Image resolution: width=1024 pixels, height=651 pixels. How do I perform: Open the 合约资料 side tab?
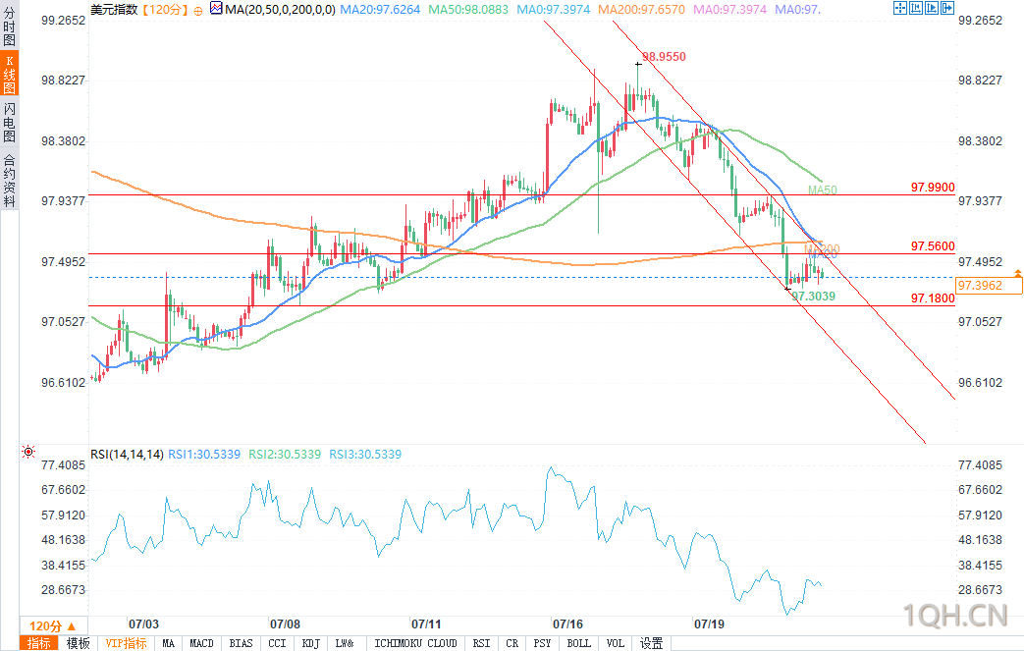9,181
